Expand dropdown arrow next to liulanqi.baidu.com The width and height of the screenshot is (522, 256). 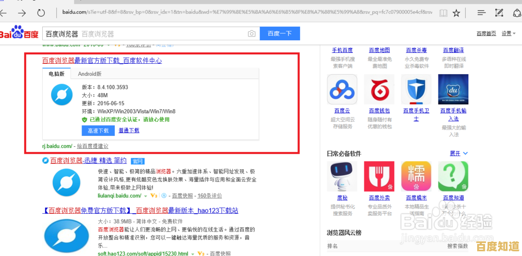146,196
